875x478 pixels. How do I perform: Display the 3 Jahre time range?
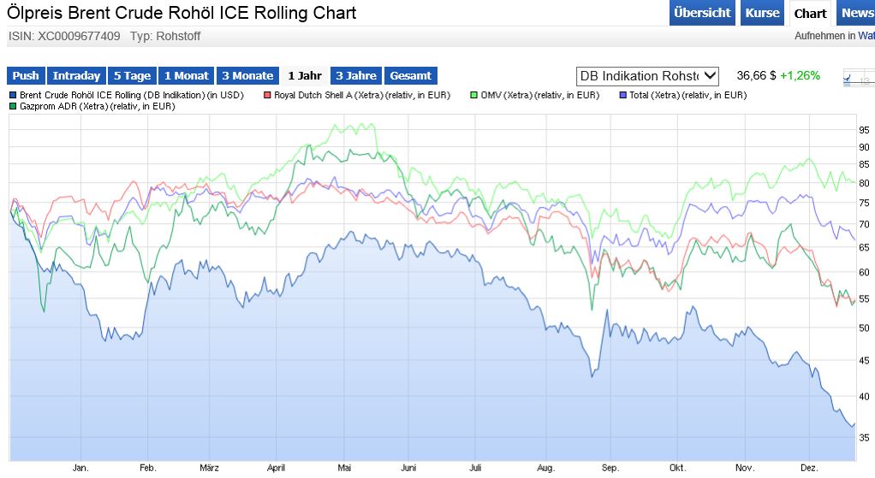(x=356, y=75)
